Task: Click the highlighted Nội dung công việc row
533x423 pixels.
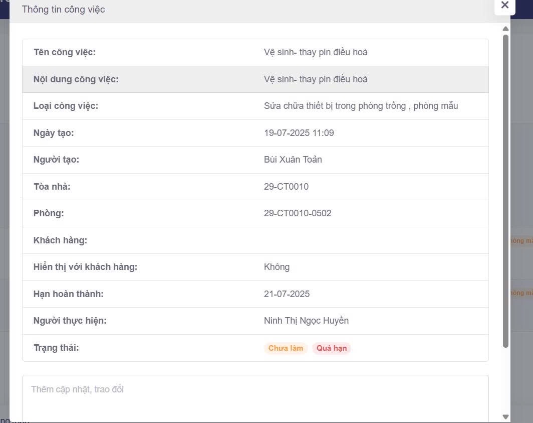Action: 255,79
